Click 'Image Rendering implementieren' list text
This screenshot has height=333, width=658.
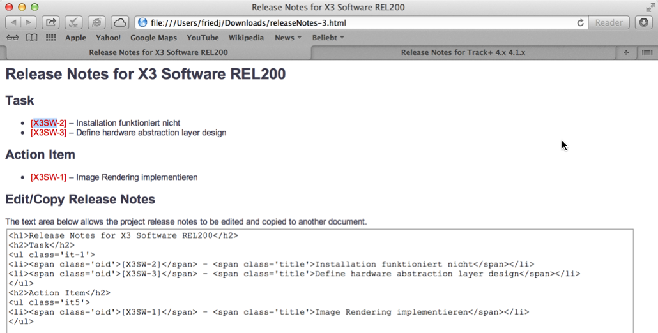[x=137, y=177]
